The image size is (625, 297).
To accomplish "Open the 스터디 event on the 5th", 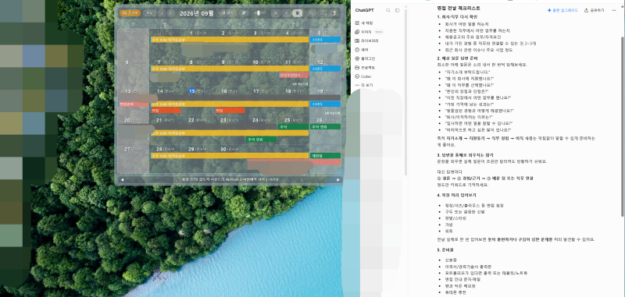I will pos(326,40).
